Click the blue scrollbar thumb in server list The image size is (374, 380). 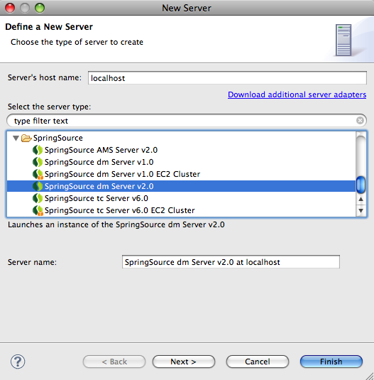coord(361,185)
